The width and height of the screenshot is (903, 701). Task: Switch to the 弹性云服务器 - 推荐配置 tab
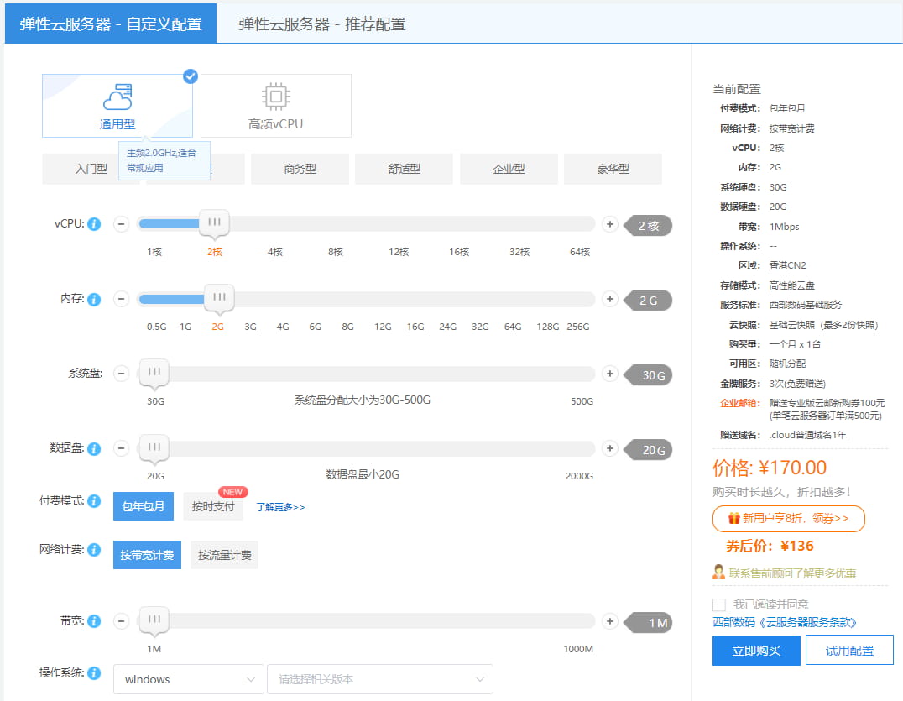322,24
